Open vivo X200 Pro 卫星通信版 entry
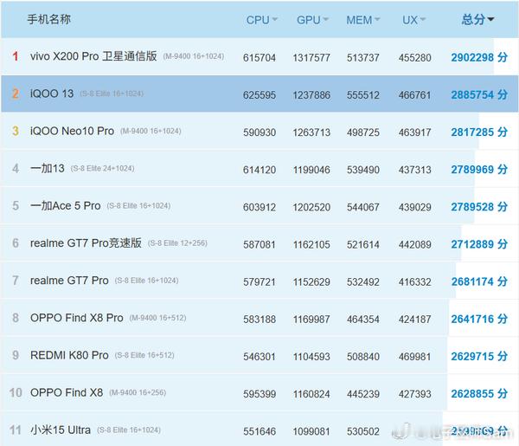This screenshot has width=519, height=446. point(93,56)
